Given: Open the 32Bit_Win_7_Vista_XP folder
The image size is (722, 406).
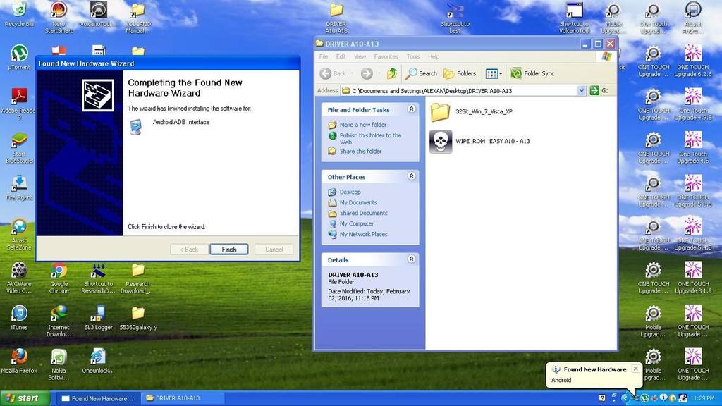Looking at the screenshot, I should [x=441, y=112].
